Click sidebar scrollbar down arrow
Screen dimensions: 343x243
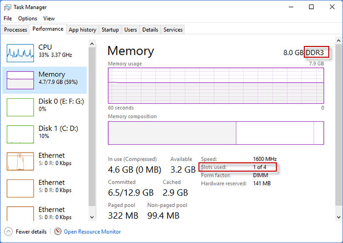92,217
